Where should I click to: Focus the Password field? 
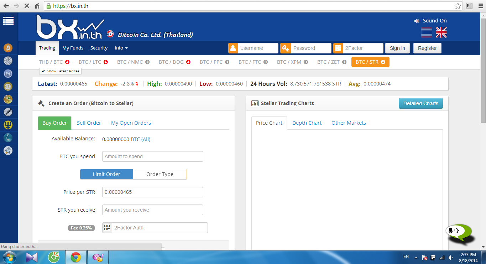311,48
